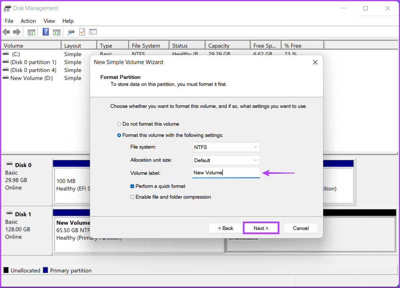This screenshot has width=400, height=288.
Task: Open the File menu
Action: 9,21
